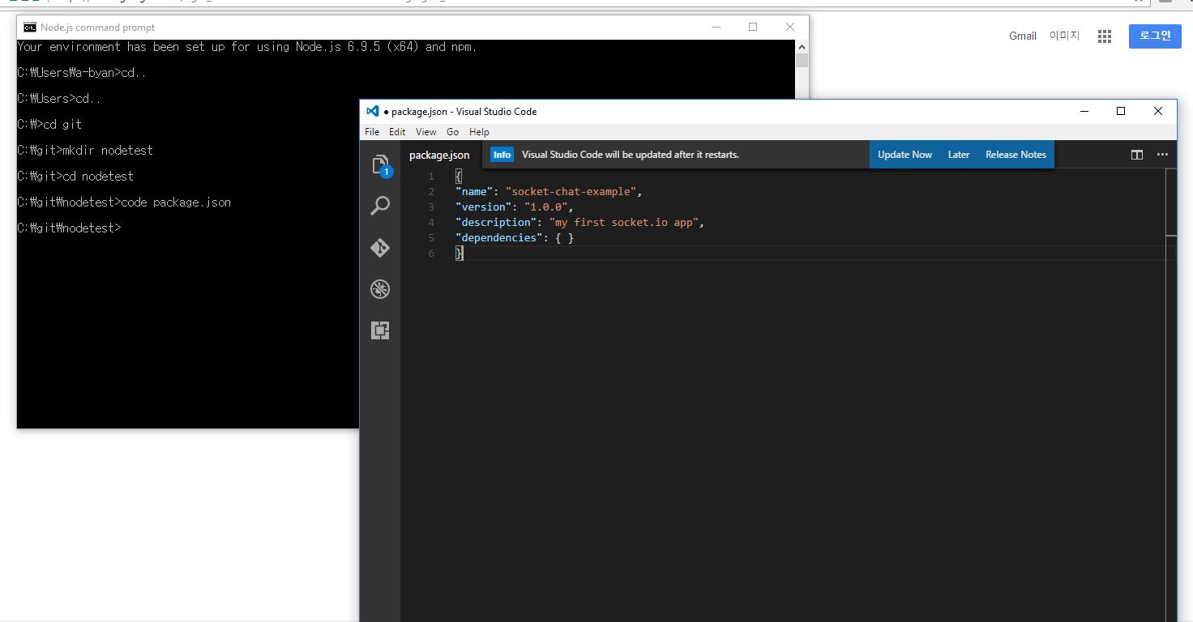Click the Google apps grid icon
The height and width of the screenshot is (622, 1193).
tap(1105, 36)
